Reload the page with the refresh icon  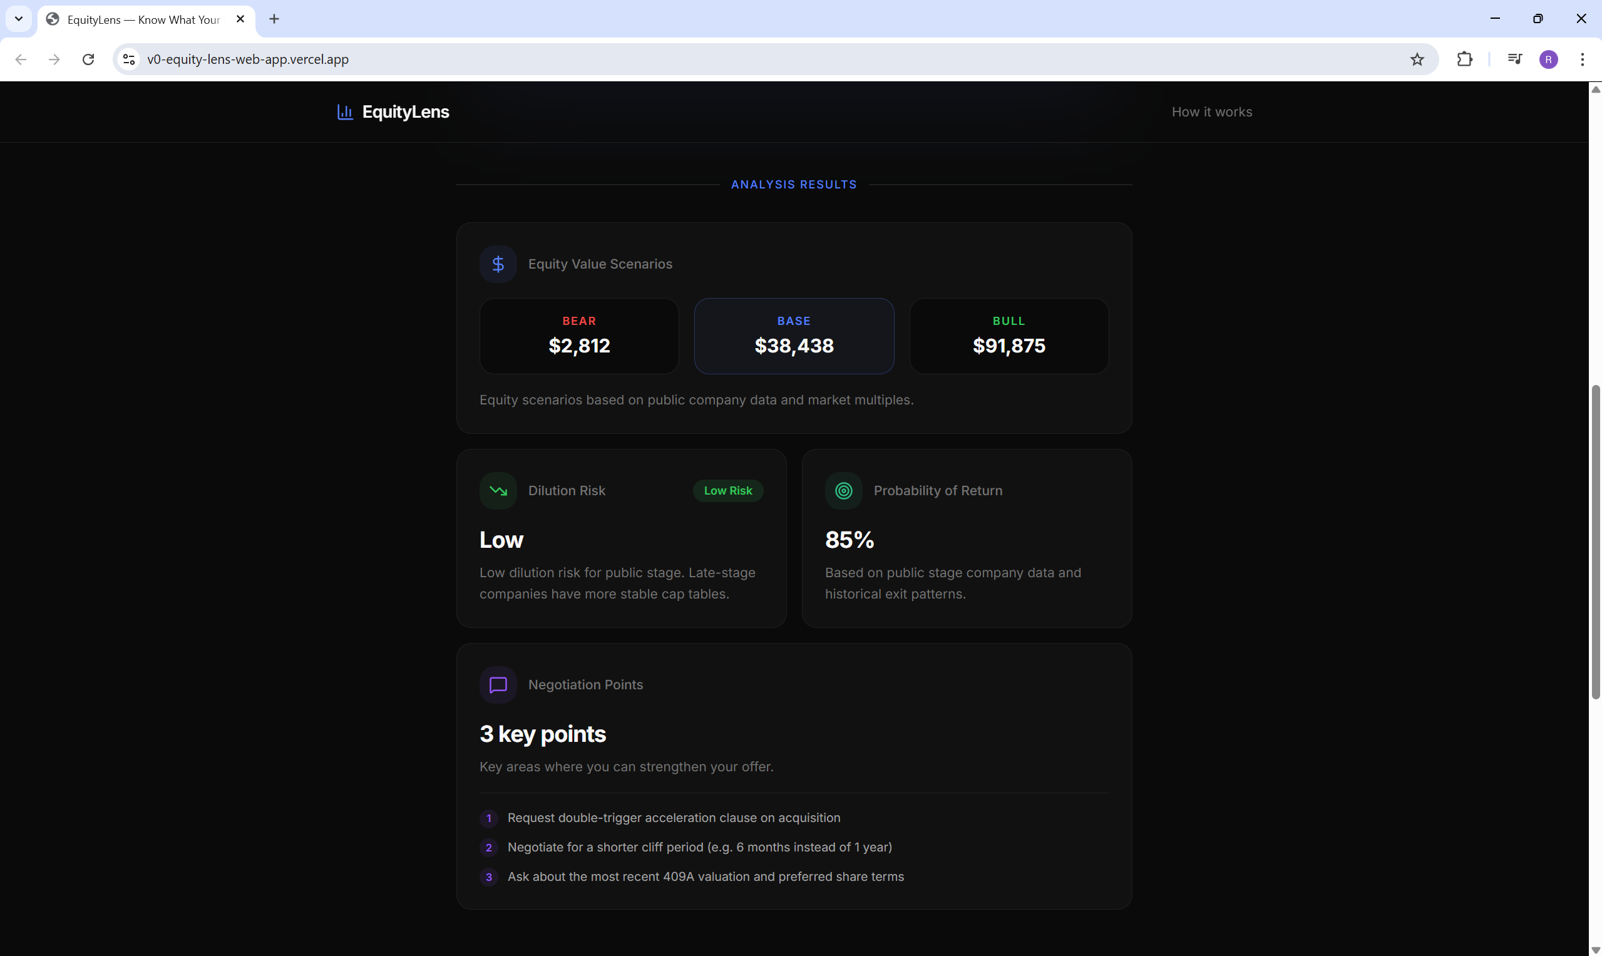point(88,59)
